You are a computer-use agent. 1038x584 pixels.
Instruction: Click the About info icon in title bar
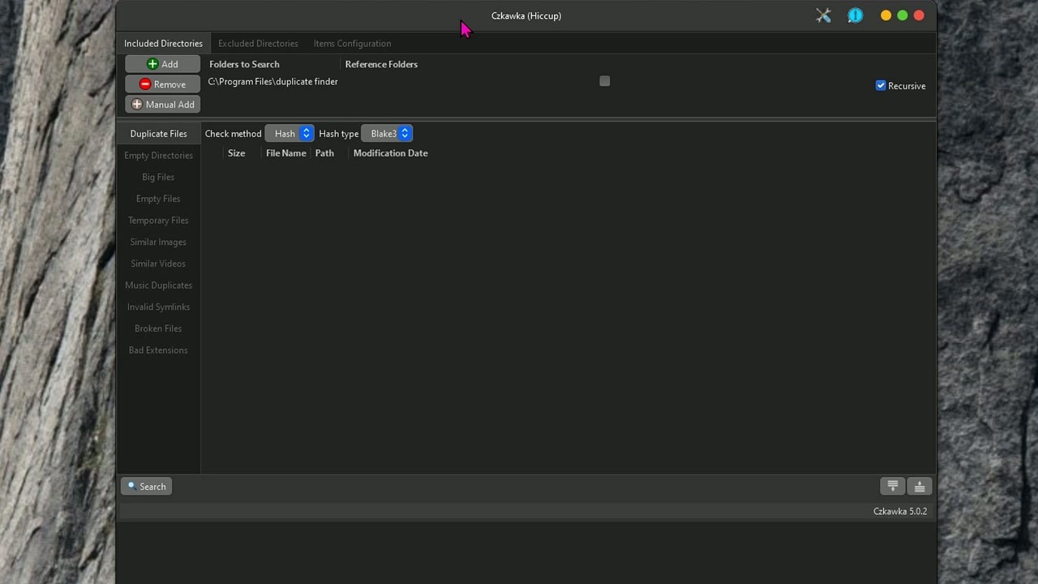point(856,15)
